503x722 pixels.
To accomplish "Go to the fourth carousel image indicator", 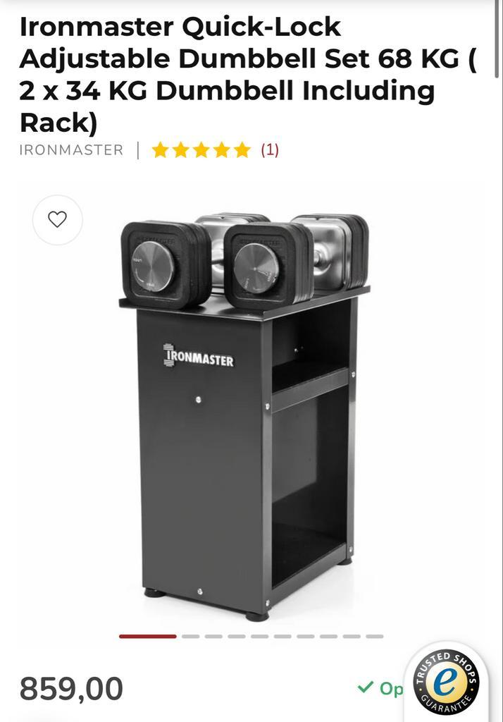I will pyautogui.click(x=237, y=637).
